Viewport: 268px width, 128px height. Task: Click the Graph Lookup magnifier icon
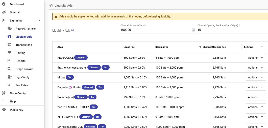tap(9, 69)
